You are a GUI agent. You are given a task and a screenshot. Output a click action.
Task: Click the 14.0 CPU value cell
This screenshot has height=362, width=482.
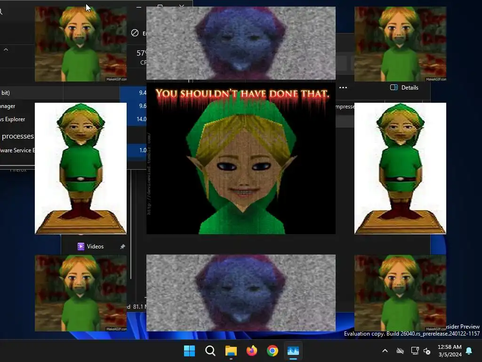click(x=137, y=119)
